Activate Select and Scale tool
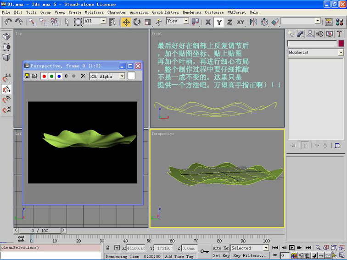Screen dimensions: 347x260 pos(148,22)
